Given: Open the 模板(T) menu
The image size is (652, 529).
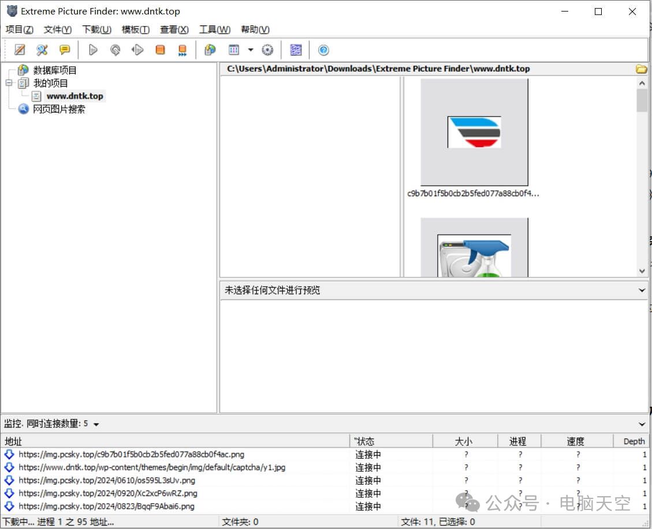Looking at the screenshot, I should [x=136, y=29].
